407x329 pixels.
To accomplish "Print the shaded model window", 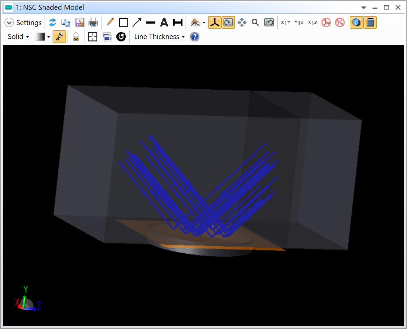I will (93, 23).
